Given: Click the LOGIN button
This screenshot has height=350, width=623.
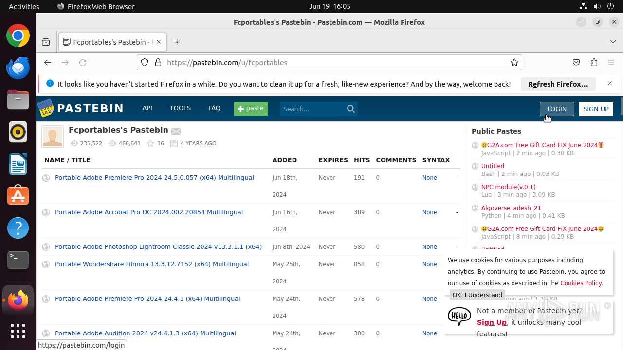Looking at the screenshot, I should [x=557, y=109].
